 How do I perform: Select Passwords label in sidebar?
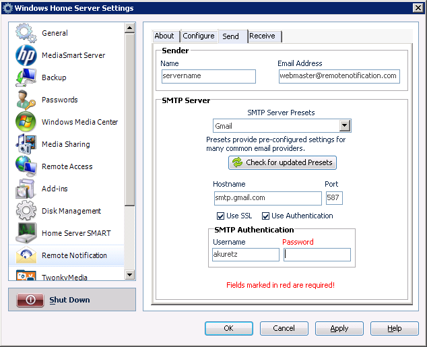[60, 100]
